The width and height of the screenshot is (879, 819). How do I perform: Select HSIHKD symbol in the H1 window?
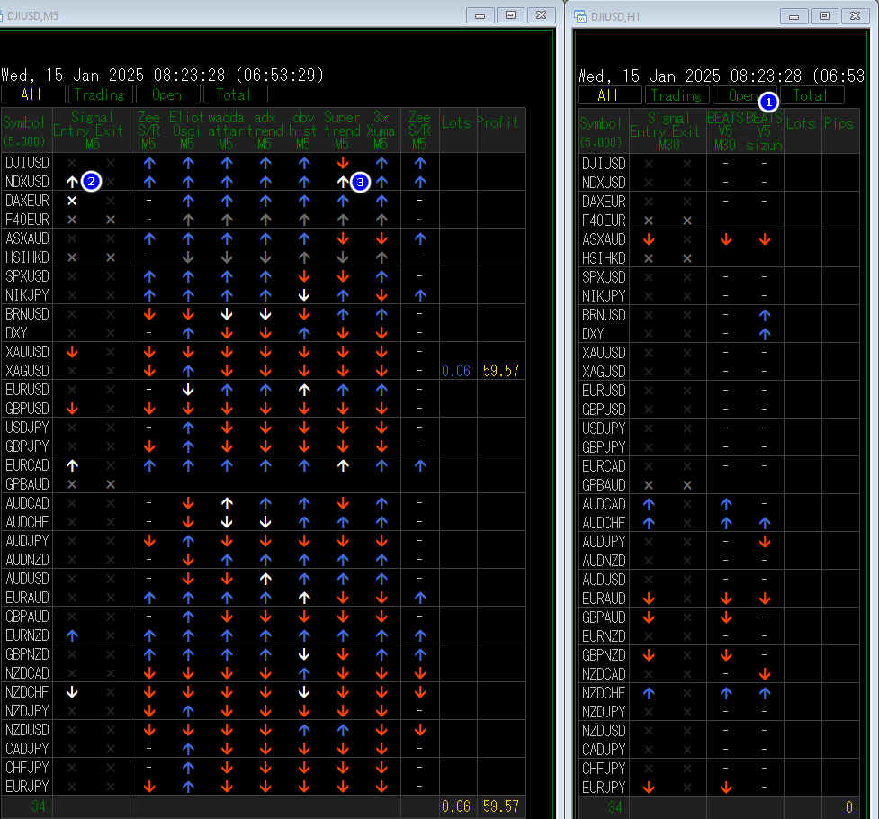(604, 258)
